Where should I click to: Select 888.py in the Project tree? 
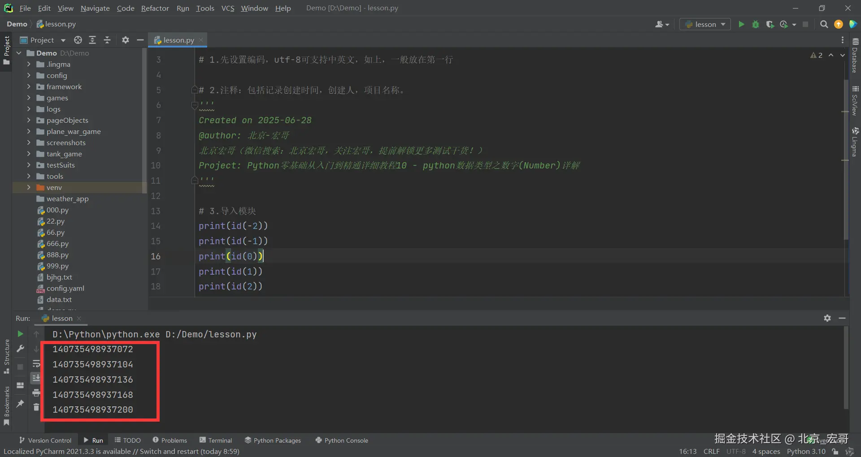tap(57, 254)
